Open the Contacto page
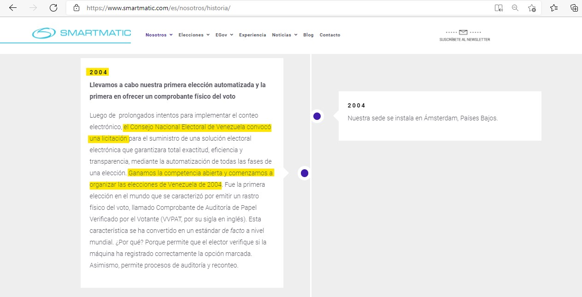Image resolution: width=582 pixels, height=297 pixels. 330,35
